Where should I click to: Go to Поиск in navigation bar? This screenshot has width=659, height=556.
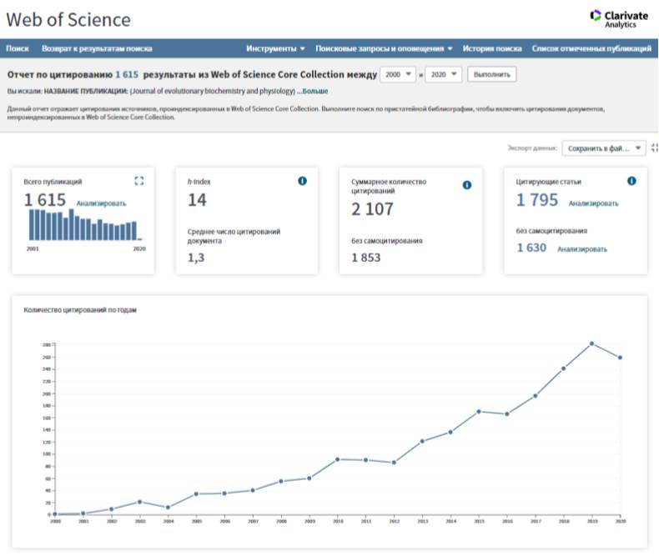pos(18,48)
